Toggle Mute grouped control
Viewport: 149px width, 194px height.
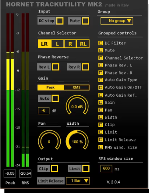point(100,50)
